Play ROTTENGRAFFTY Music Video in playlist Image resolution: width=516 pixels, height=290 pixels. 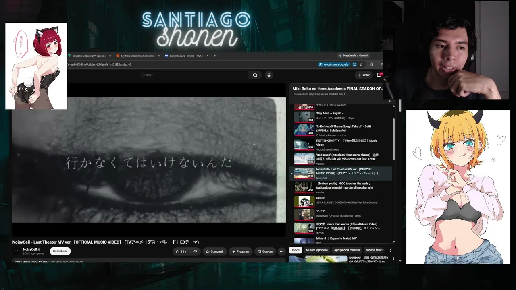340,145
